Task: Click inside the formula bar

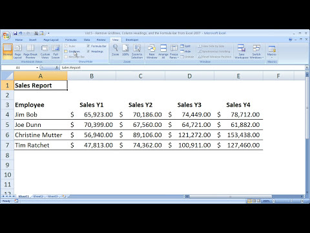Action: [182, 67]
